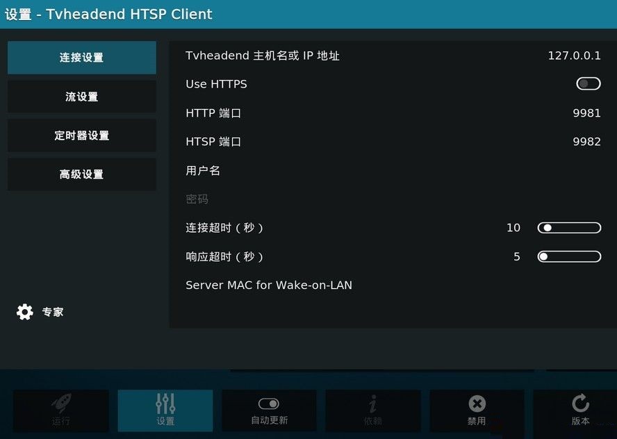Click the Use HTTPS label

[x=216, y=84]
